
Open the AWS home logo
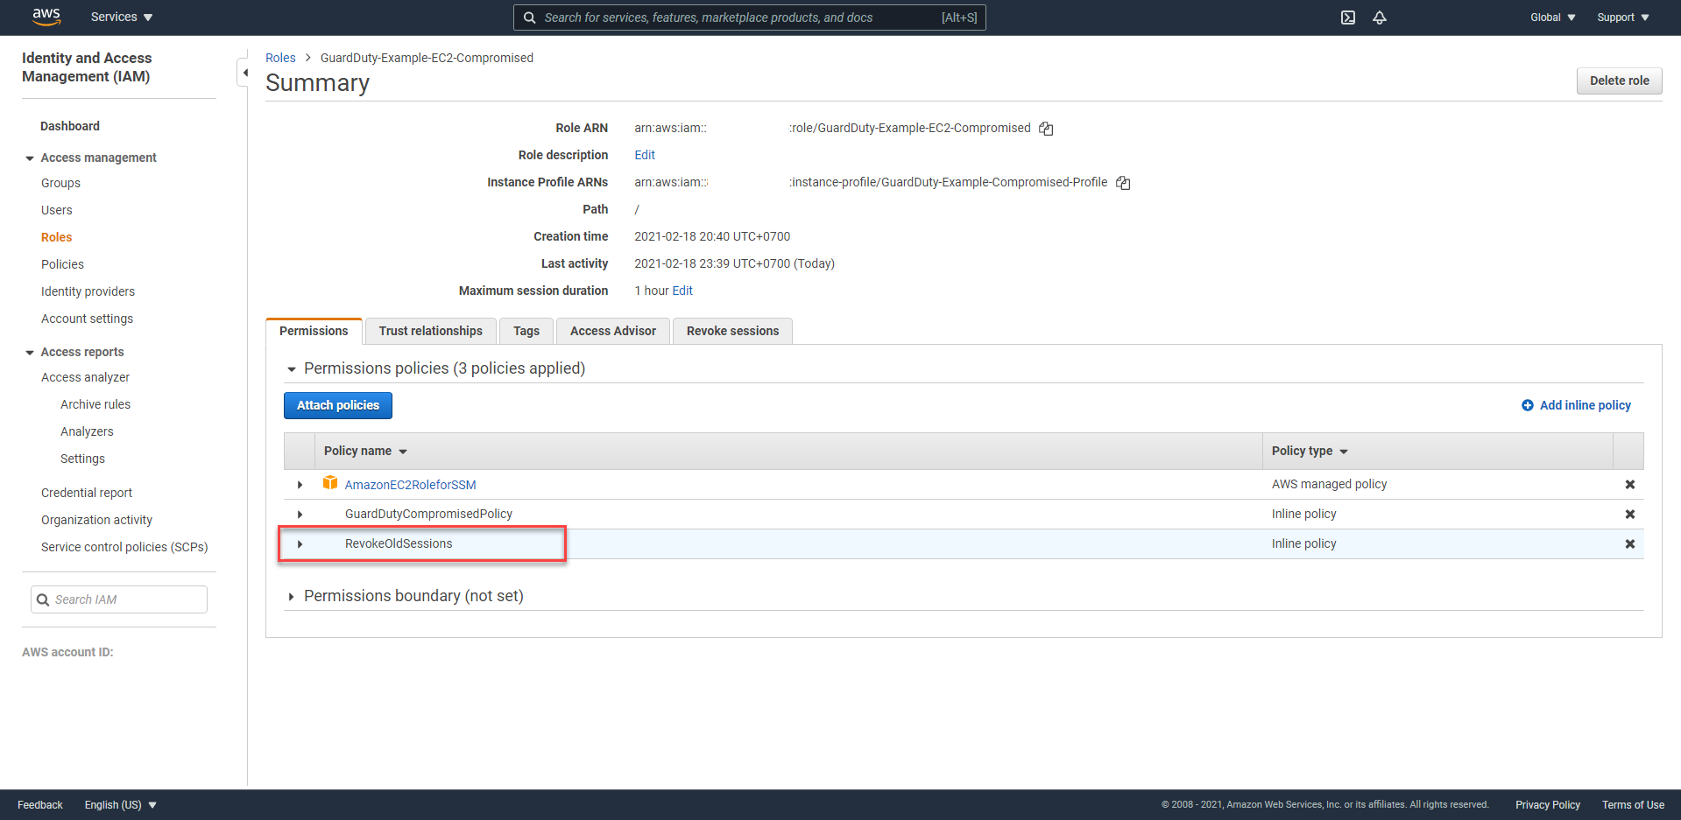point(46,17)
